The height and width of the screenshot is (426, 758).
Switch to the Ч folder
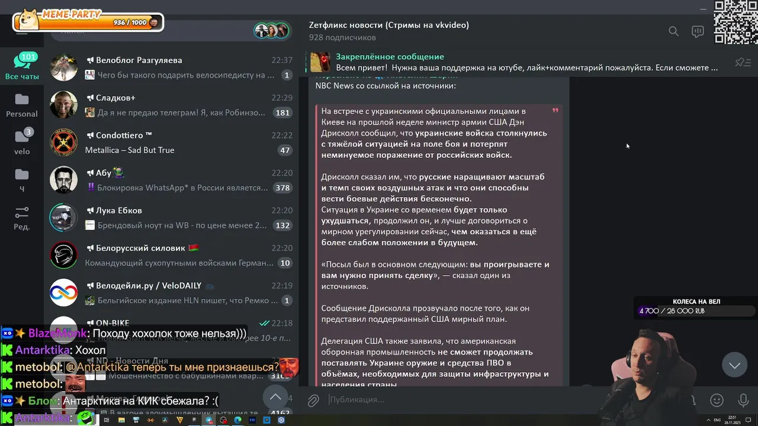coord(22,180)
